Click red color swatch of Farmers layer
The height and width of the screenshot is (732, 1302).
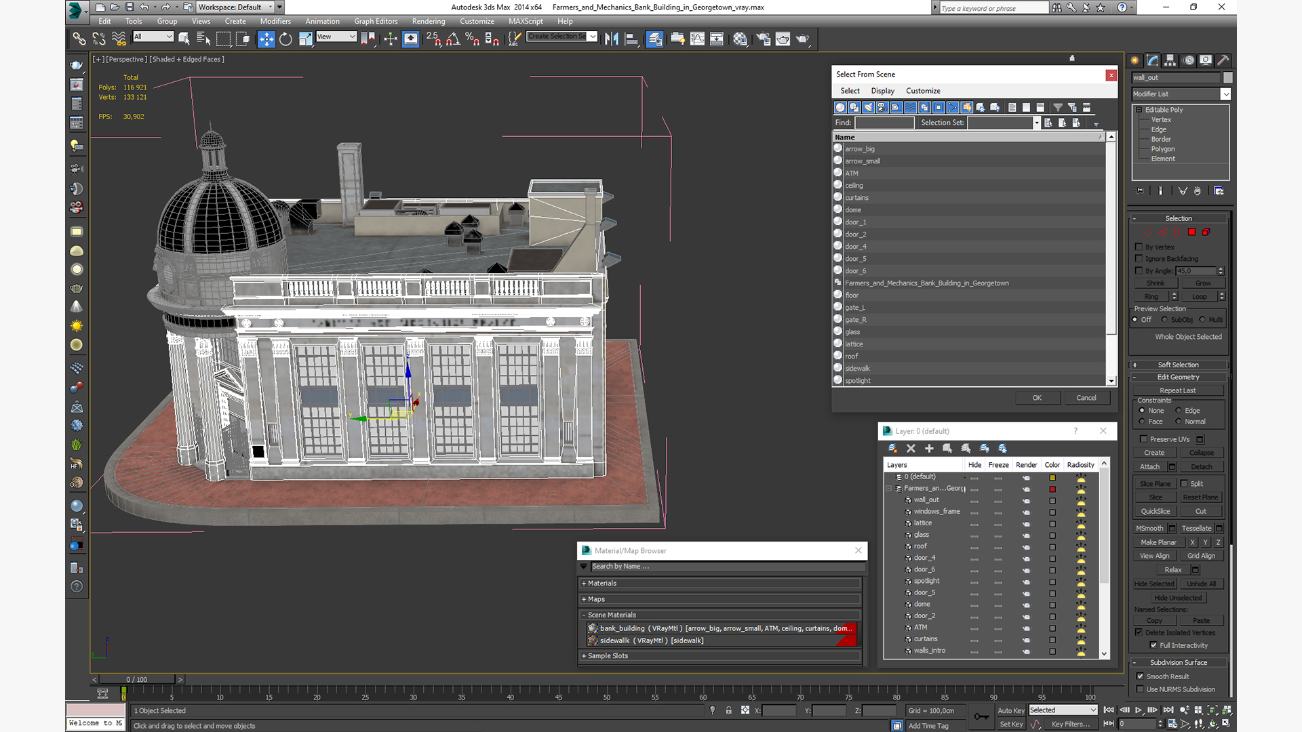tap(1052, 489)
